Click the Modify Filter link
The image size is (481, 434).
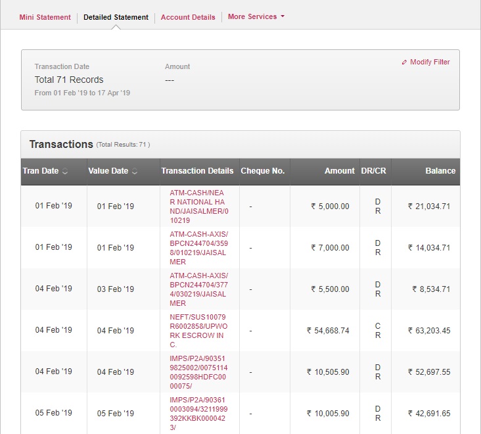(x=430, y=62)
